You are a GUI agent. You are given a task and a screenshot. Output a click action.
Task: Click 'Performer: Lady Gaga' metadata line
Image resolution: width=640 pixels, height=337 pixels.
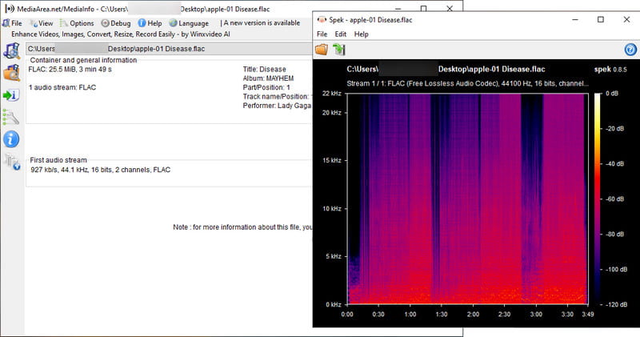(277, 106)
